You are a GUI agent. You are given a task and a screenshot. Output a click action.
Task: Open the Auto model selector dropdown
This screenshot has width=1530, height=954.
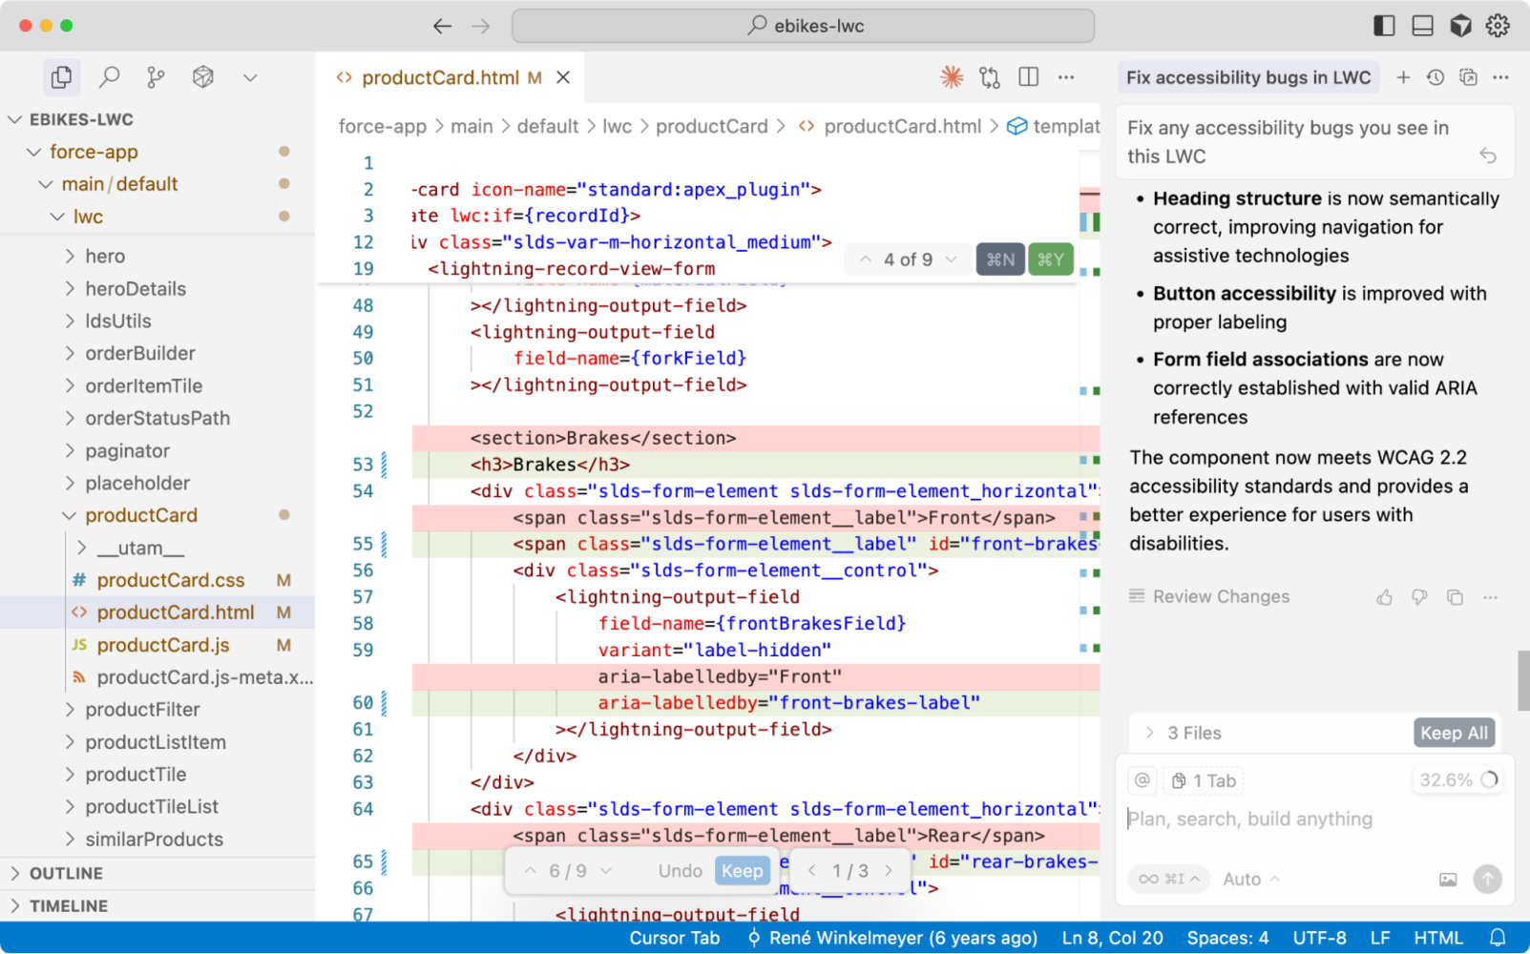tap(1248, 879)
